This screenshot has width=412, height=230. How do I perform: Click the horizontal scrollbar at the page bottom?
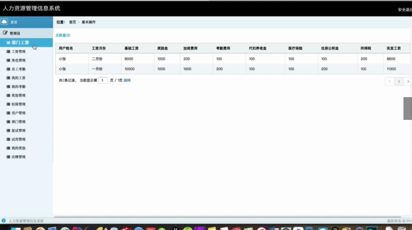pos(227,217)
